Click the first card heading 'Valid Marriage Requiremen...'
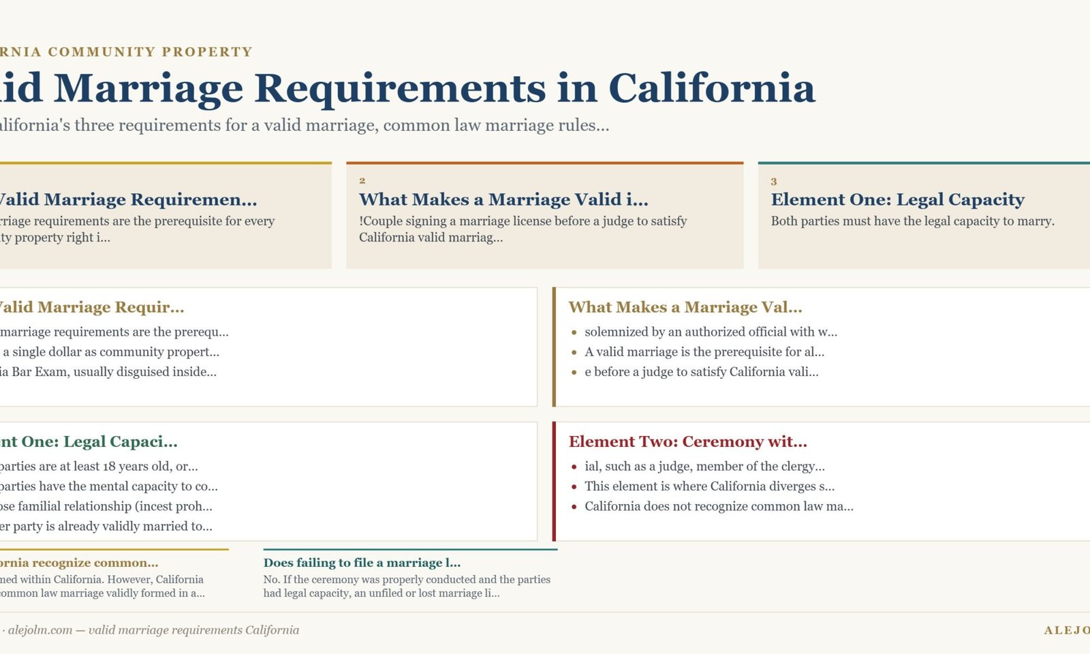The image size is (1090, 654). [x=128, y=200]
